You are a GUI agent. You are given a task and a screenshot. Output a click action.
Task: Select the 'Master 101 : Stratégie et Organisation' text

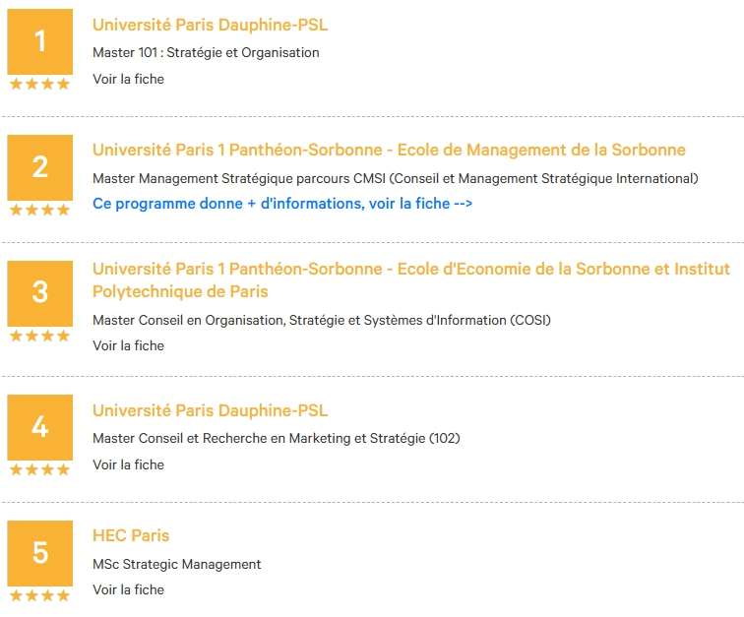[206, 53]
